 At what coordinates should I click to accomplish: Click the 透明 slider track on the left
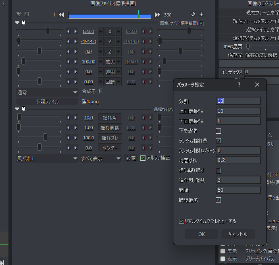[40, 71]
